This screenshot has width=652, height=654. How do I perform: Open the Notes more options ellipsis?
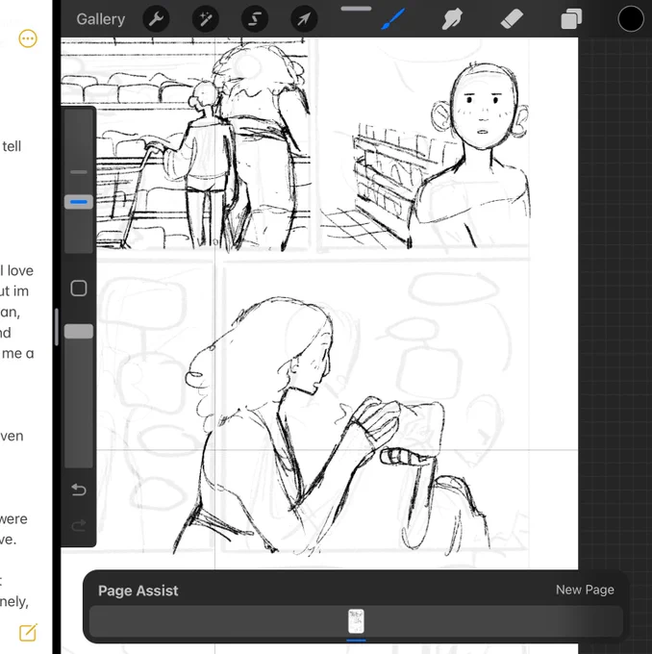point(28,38)
